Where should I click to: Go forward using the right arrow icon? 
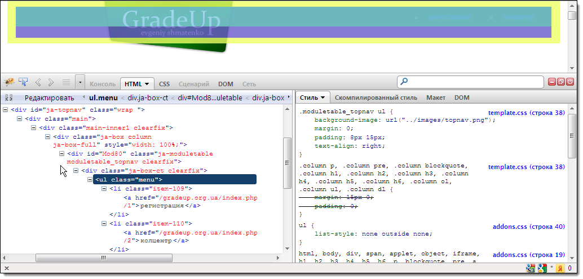coord(51,82)
